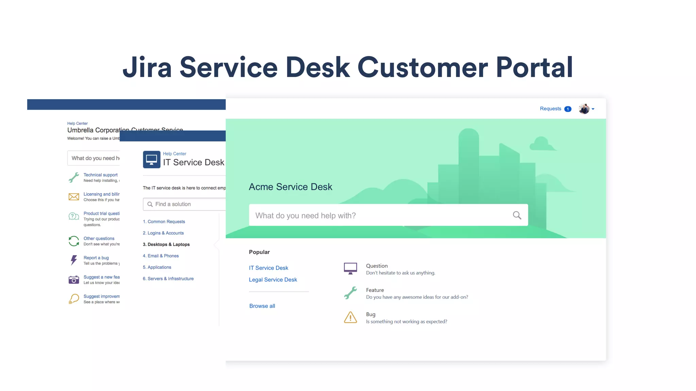Open Product trial questions request
This screenshot has width=696, height=391.
(102, 213)
